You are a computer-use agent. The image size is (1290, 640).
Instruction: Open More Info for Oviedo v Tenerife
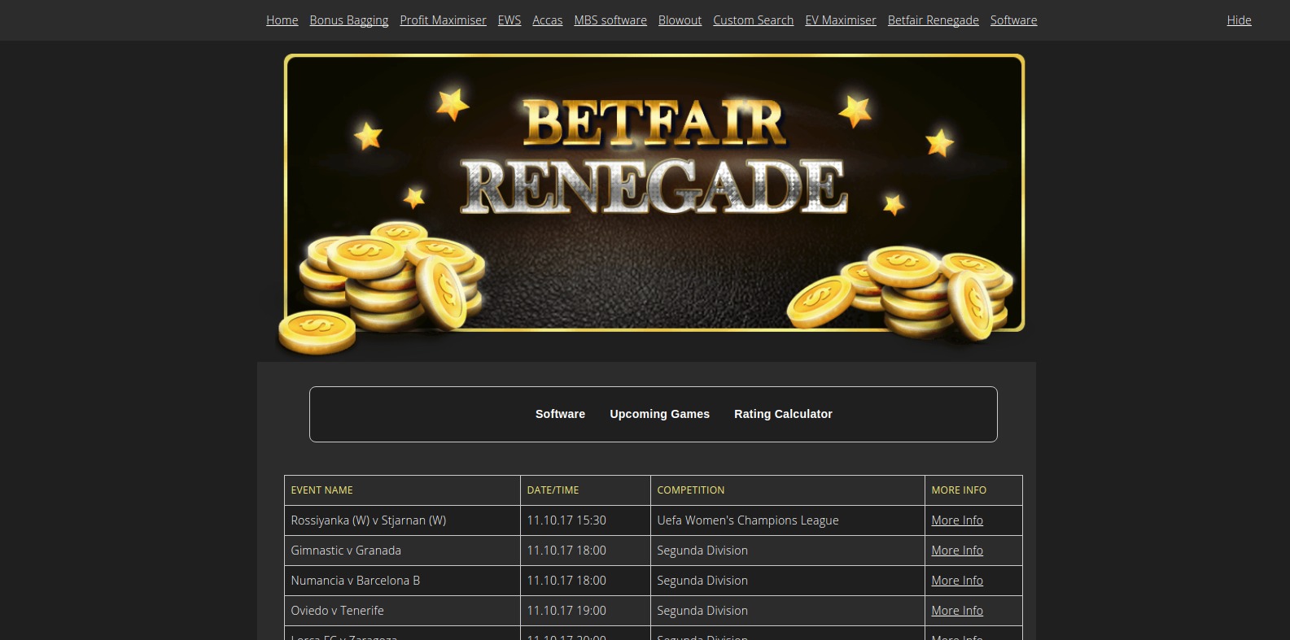957,611
